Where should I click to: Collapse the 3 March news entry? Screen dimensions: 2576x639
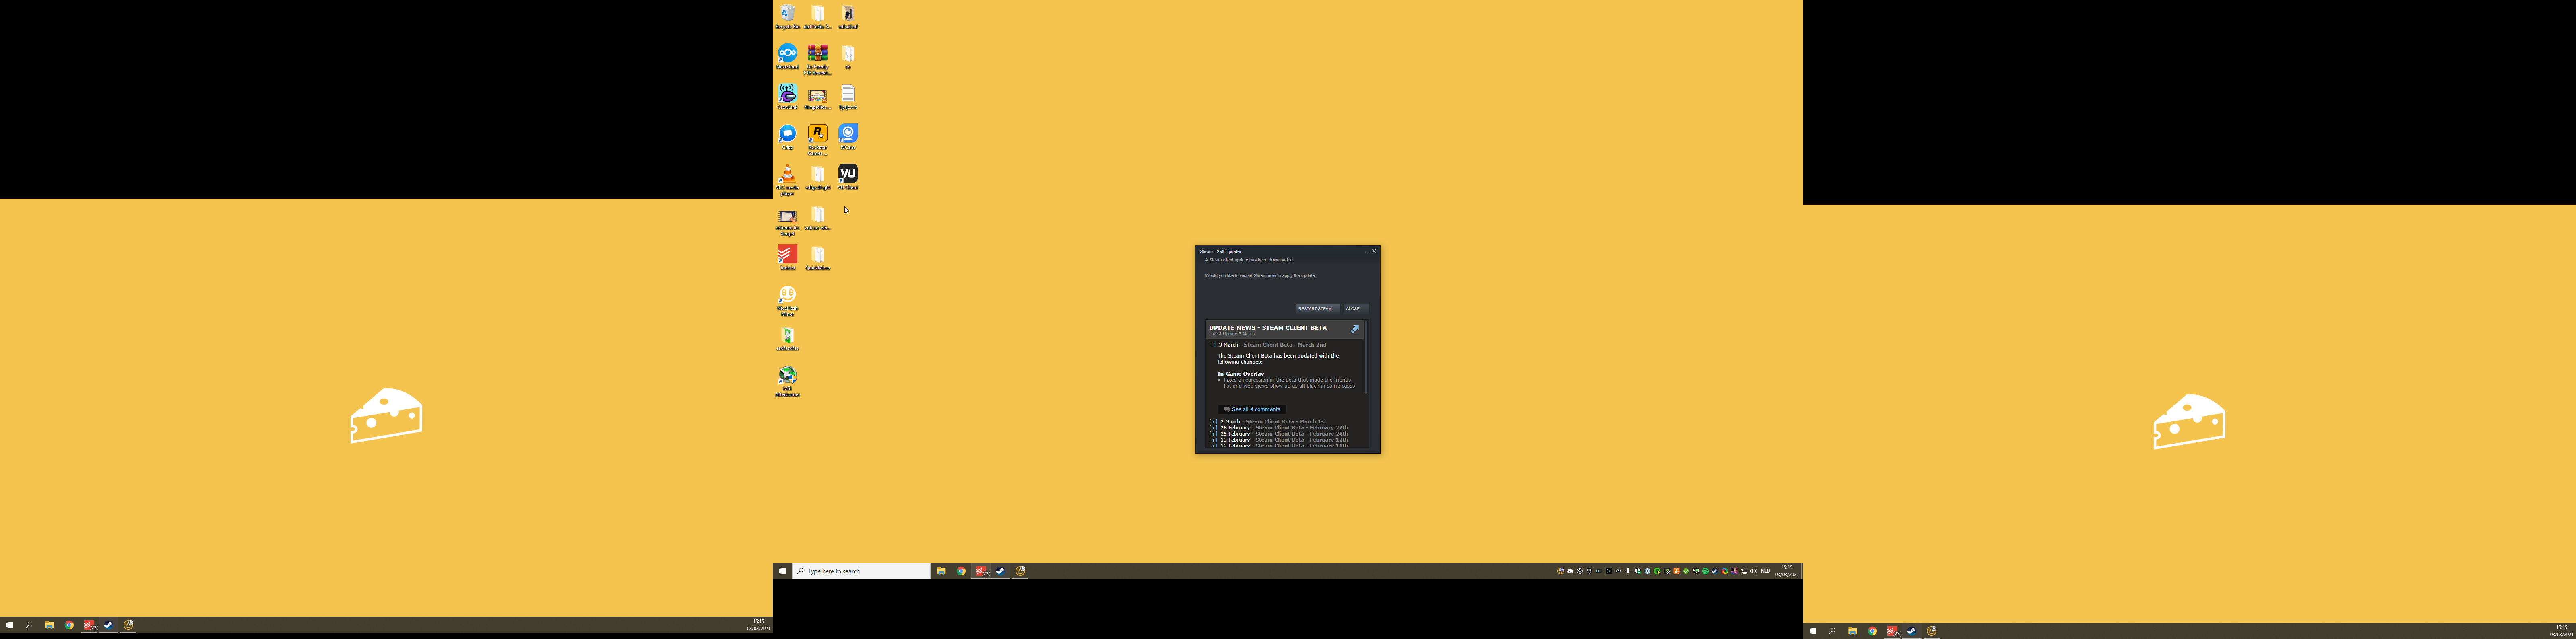(1212, 345)
